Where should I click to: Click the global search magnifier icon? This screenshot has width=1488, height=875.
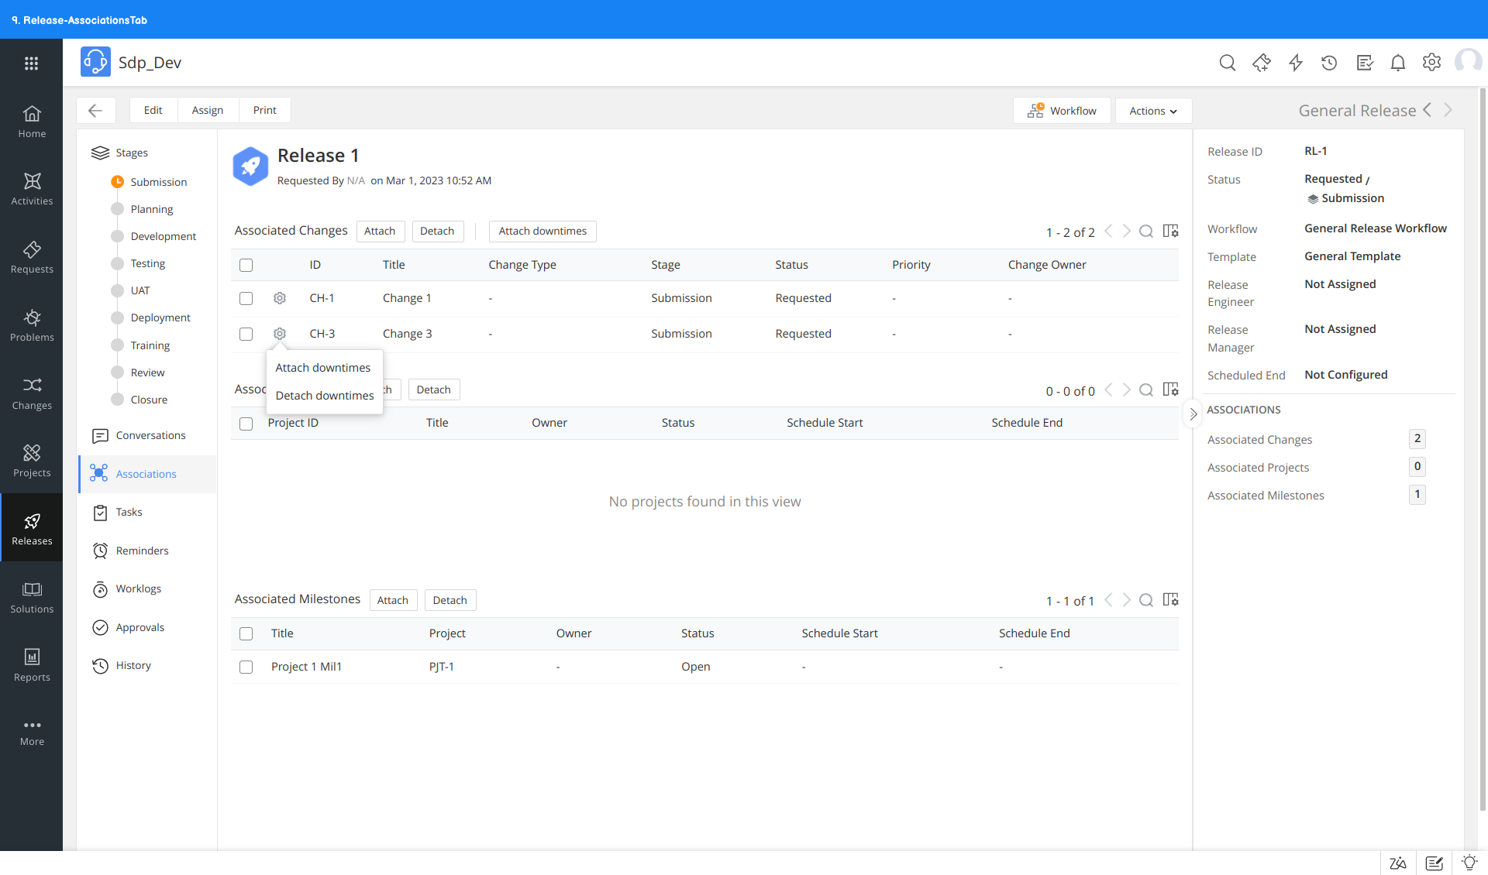pyautogui.click(x=1227, y=63)
